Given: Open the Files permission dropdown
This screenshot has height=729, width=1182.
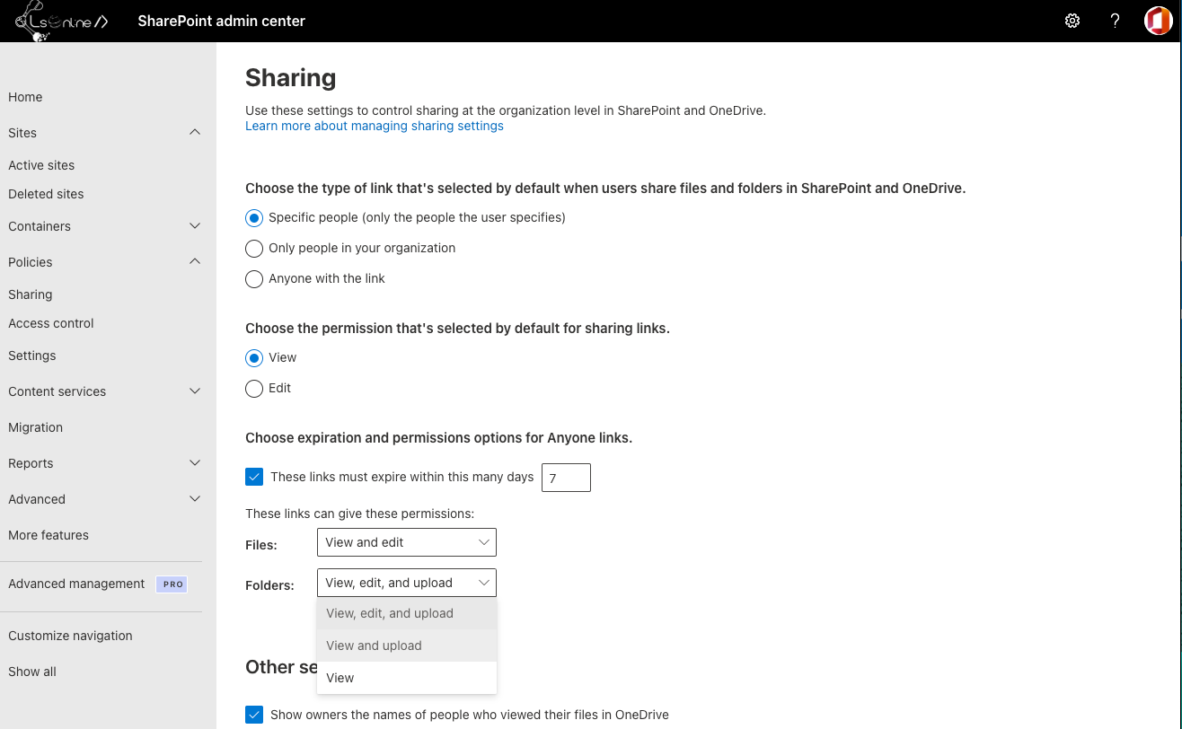Looking at the screenshot, I should pyautogui.click(x=407, y=542).
